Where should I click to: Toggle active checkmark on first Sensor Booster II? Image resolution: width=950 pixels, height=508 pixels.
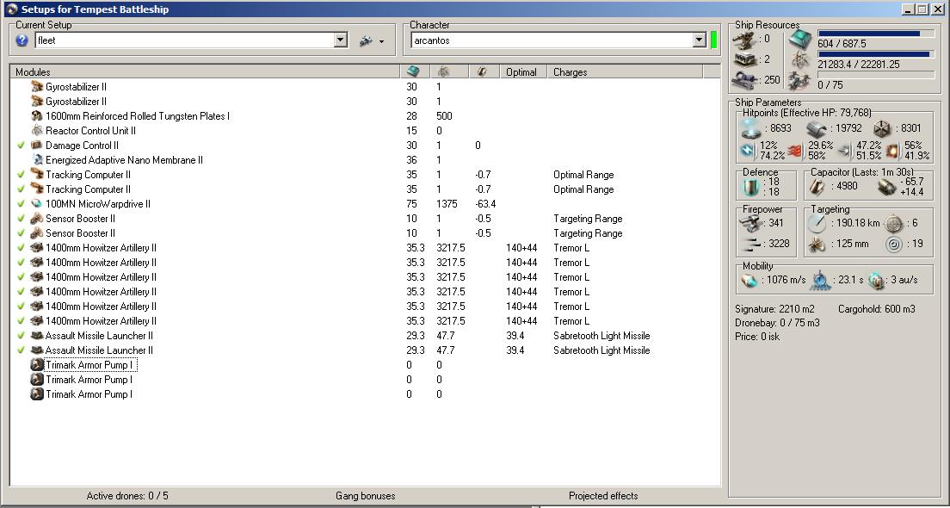(22, 218)
